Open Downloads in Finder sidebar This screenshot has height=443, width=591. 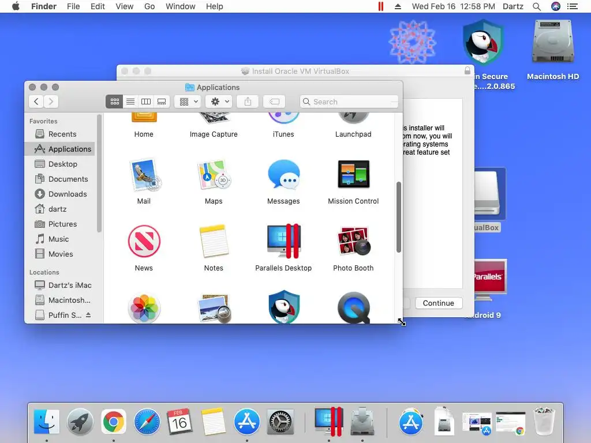click(x=60, y=194)
